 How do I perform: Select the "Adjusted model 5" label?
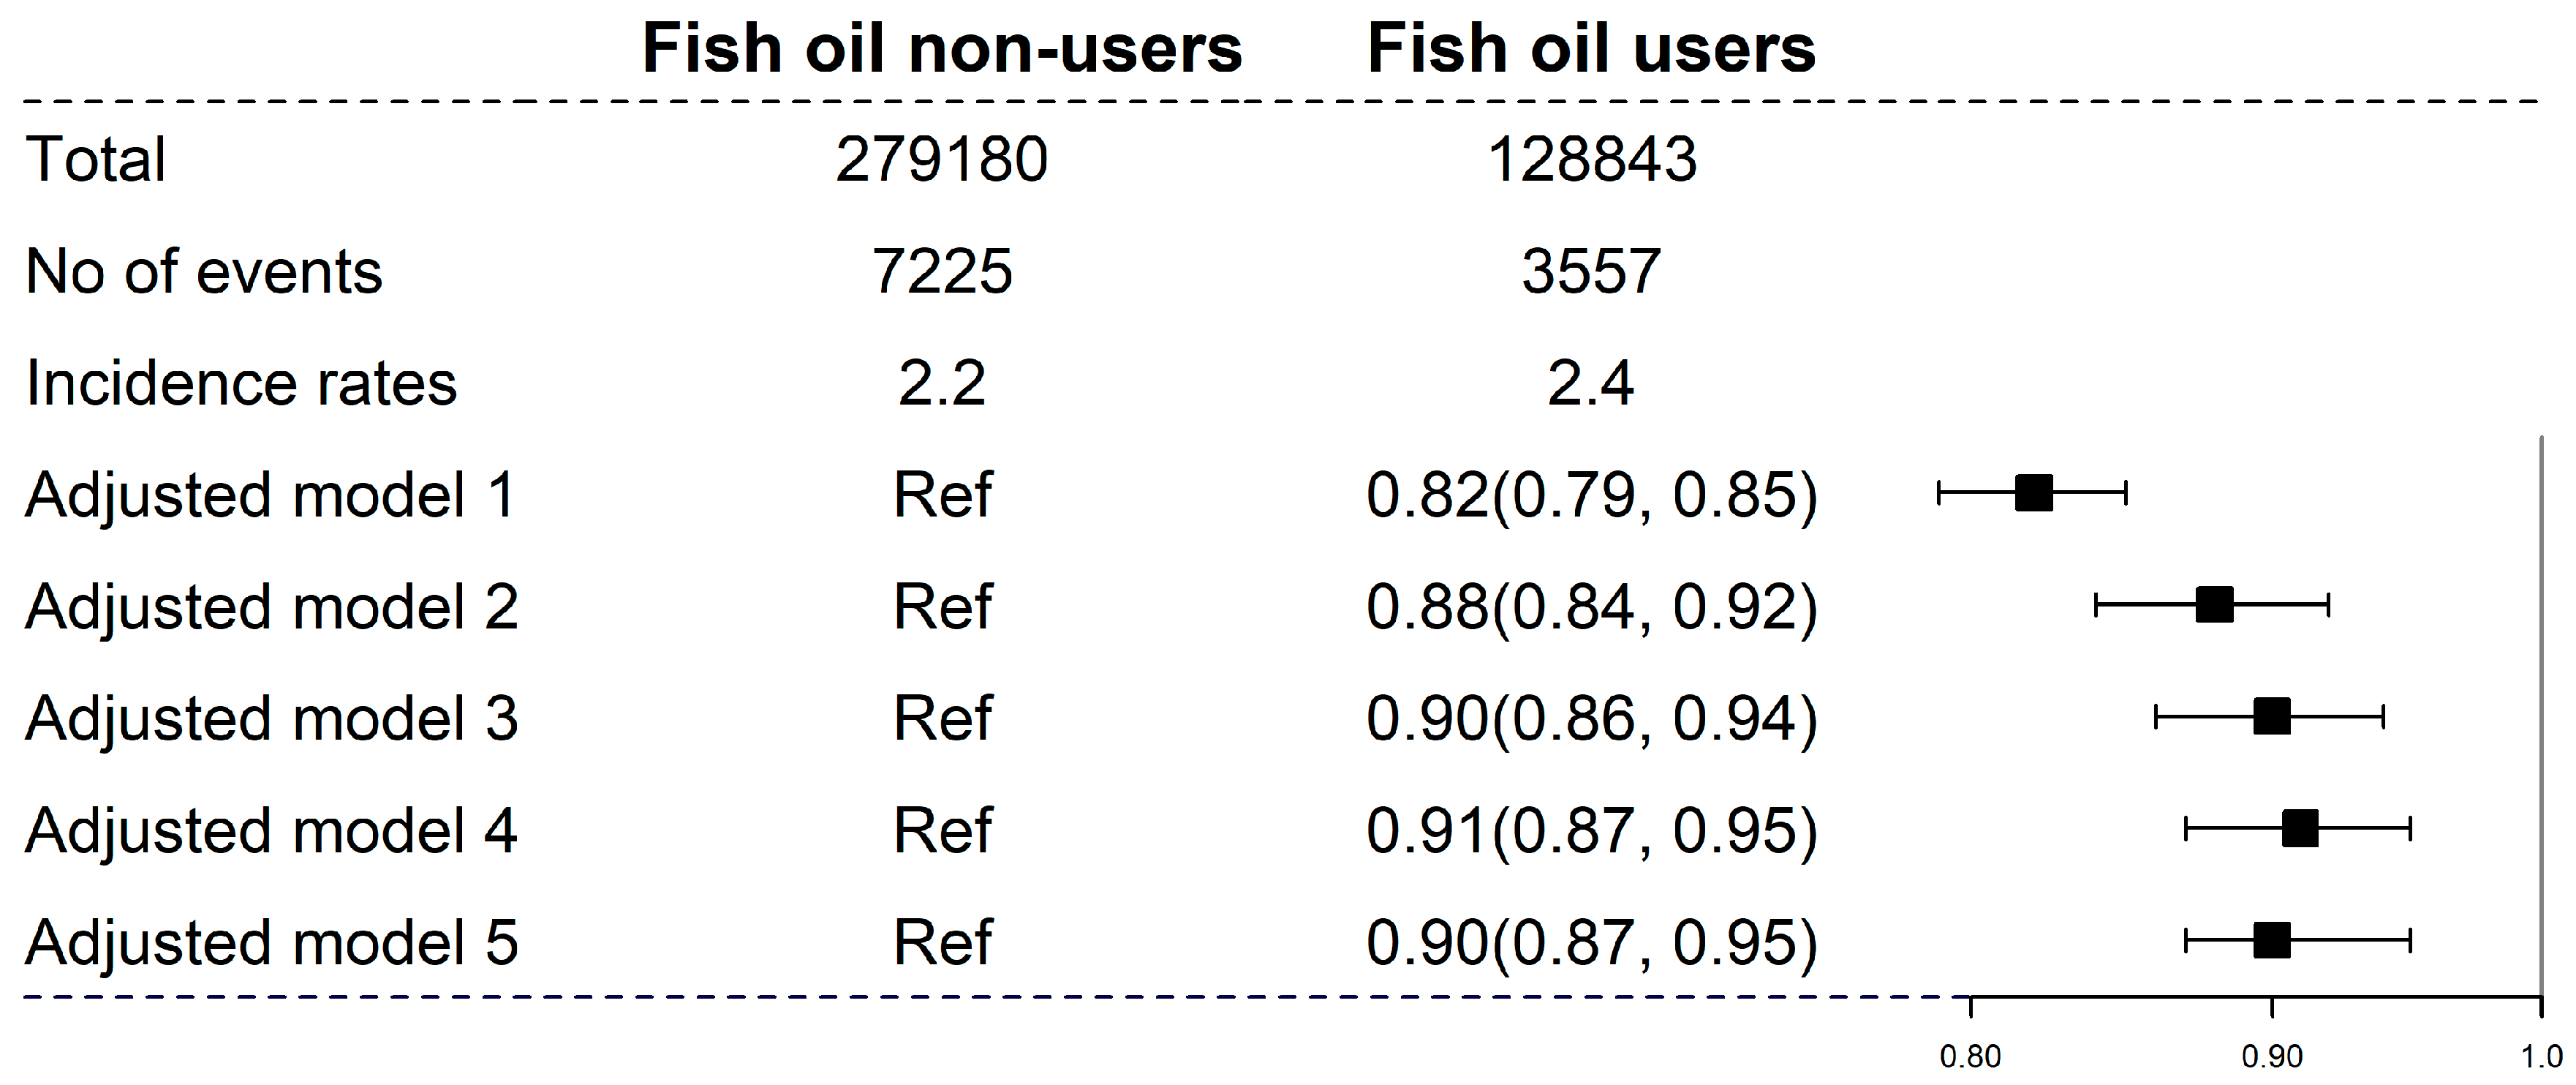pyautogui.click(x=271, y=942)
